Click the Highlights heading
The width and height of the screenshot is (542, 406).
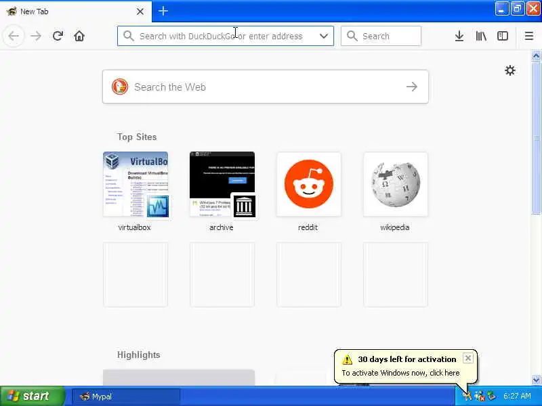tap(139, 355)
